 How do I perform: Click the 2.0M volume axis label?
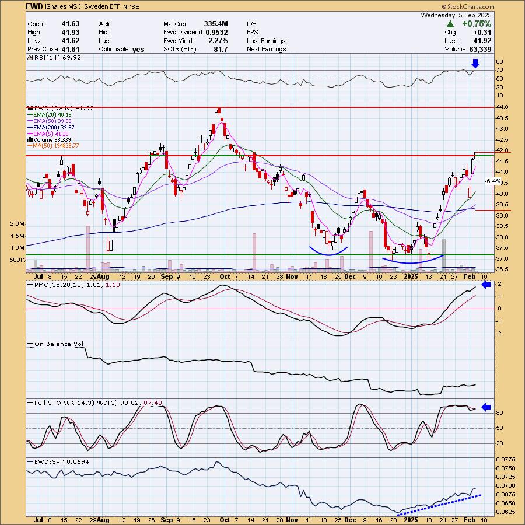click(x=17, y=223)
